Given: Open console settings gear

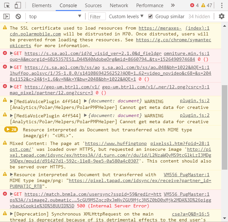Looking at the screenshot, I should 221,17.
